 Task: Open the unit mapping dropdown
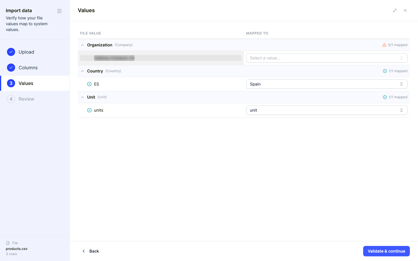point(327,110)
